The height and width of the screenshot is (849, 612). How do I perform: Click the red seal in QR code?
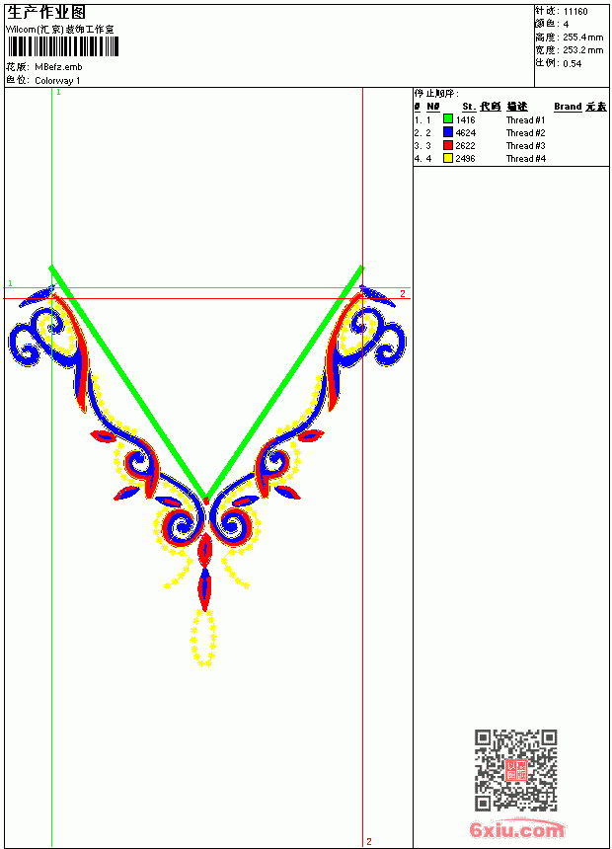coord(516,770)
